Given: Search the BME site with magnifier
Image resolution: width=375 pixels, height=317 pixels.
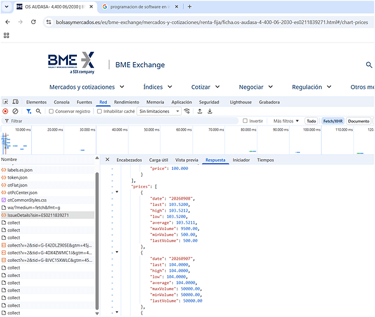Looking at the screenshot, I should [x=369, y=65].
